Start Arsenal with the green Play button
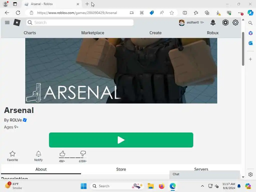 click(121, 140)
